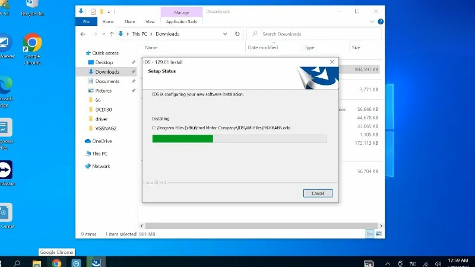
Task: Open the Customize Quick Access Toolbar dropdown
Action: [109, 12]
